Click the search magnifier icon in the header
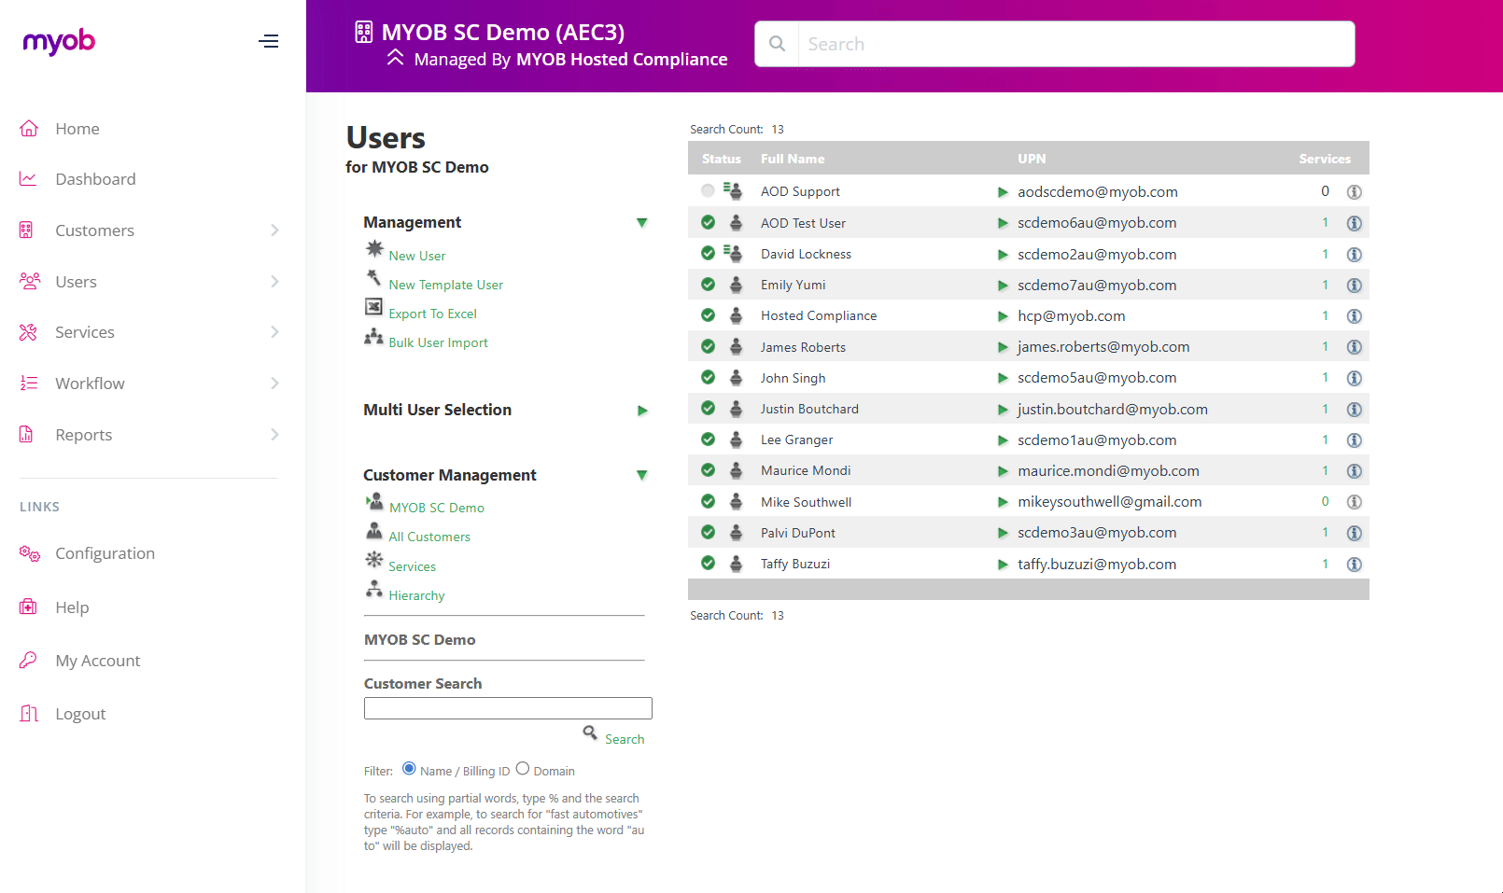Viewport: 1503px width, 893px height. coord(777,44)
